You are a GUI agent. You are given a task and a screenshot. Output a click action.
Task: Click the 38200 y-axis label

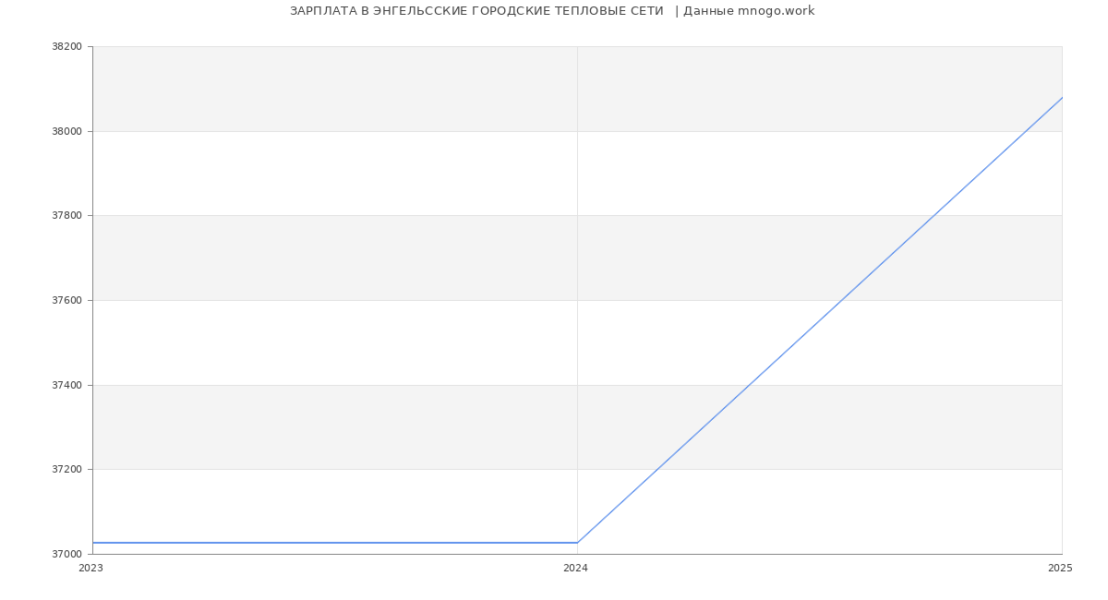tap(66, 47)
